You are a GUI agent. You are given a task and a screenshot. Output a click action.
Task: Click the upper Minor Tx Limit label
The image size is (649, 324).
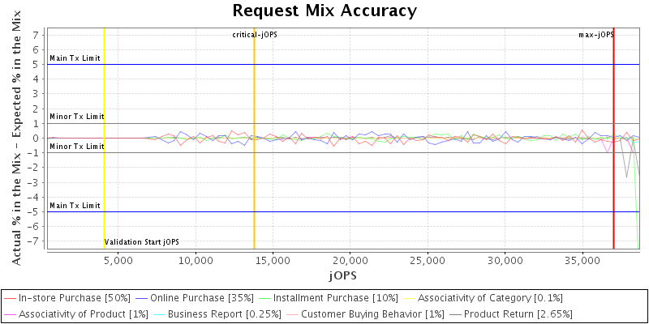[x=77, y=117]
